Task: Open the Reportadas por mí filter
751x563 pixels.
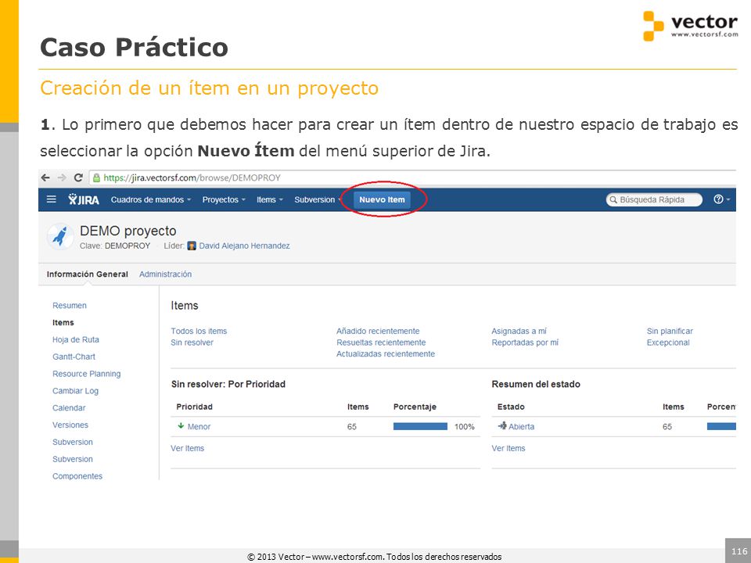Action: (525, 342)
